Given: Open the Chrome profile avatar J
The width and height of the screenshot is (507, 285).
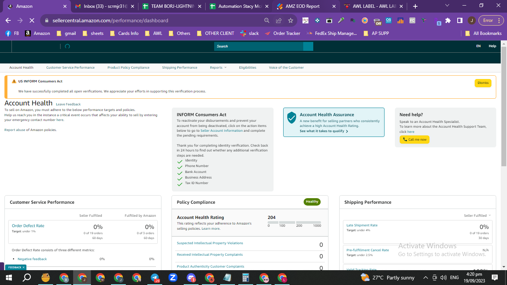Looking at the screenshot, I should click(x=471, y=20).
